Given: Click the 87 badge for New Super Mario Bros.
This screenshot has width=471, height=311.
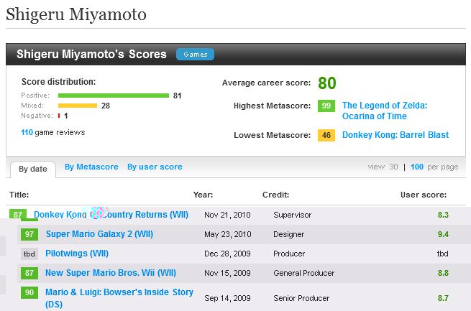Looking at the screenshot, I should click(29, 273).
